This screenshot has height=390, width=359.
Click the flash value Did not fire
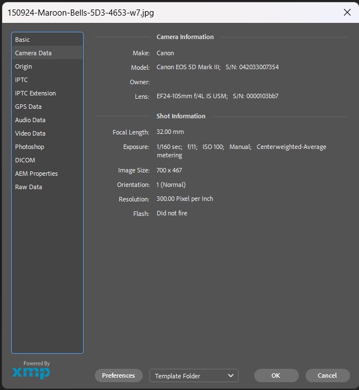pyautogui.click(x=172, y=213)
